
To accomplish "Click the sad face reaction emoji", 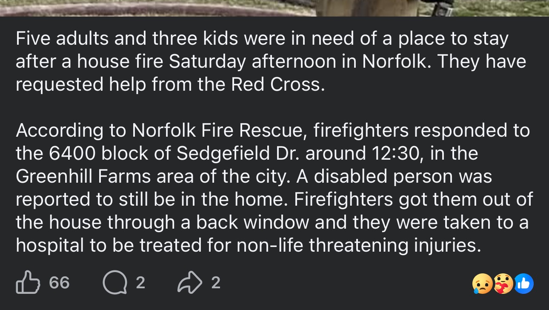I will point(481,284).
